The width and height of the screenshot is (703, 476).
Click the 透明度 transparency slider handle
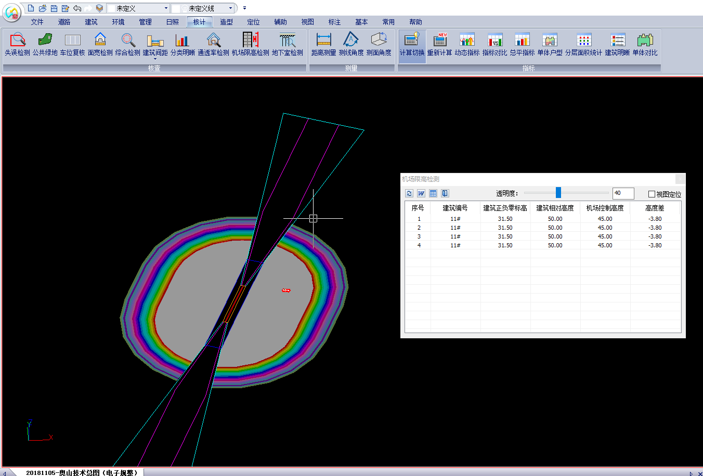[x=558, y=193]
